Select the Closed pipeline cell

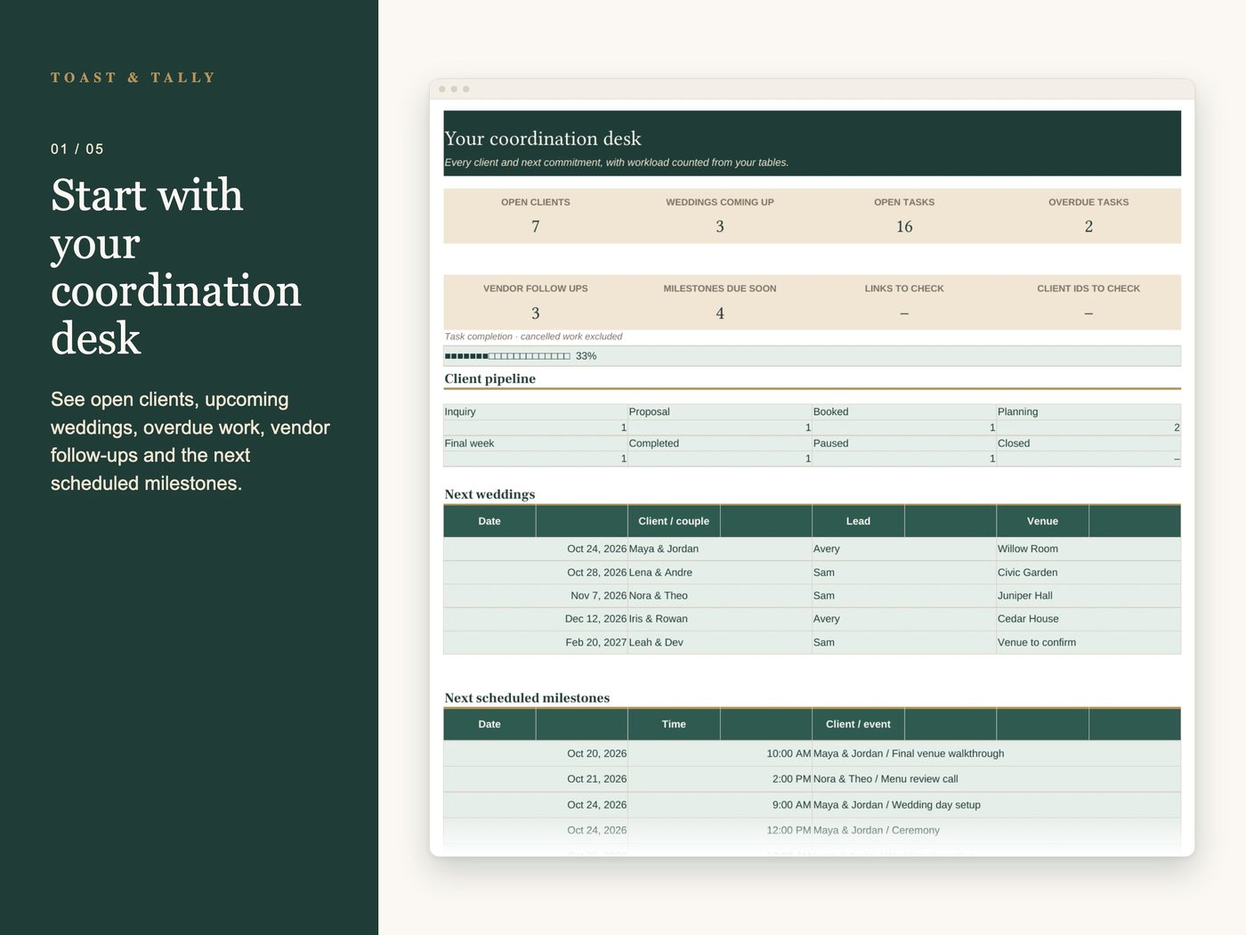(x=1088, y=443)
